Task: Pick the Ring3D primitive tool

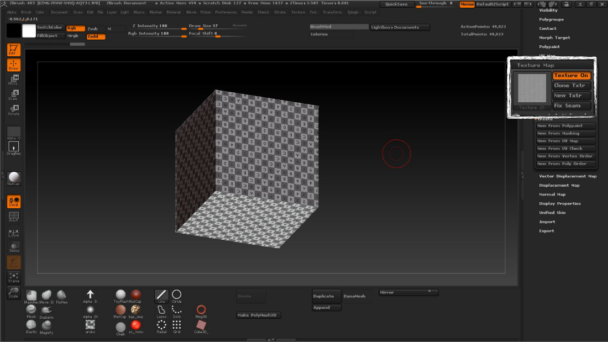Action: click(201, 311)
